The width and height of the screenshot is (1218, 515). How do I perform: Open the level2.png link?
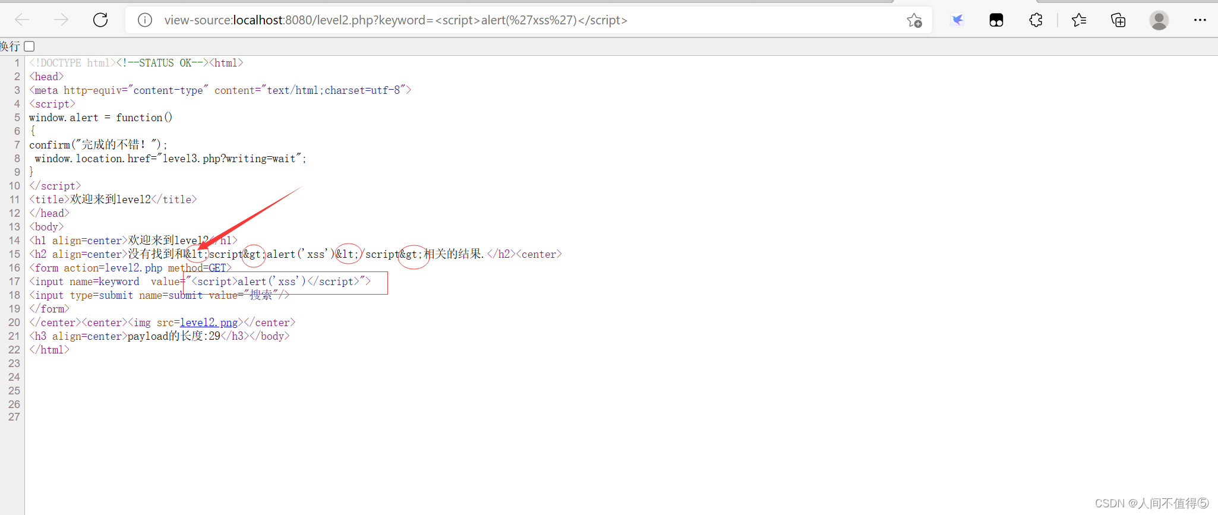point(209,323)
